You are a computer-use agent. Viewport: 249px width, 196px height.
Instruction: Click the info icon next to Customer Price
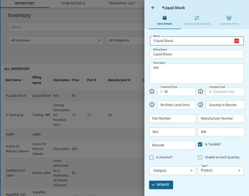152,91
